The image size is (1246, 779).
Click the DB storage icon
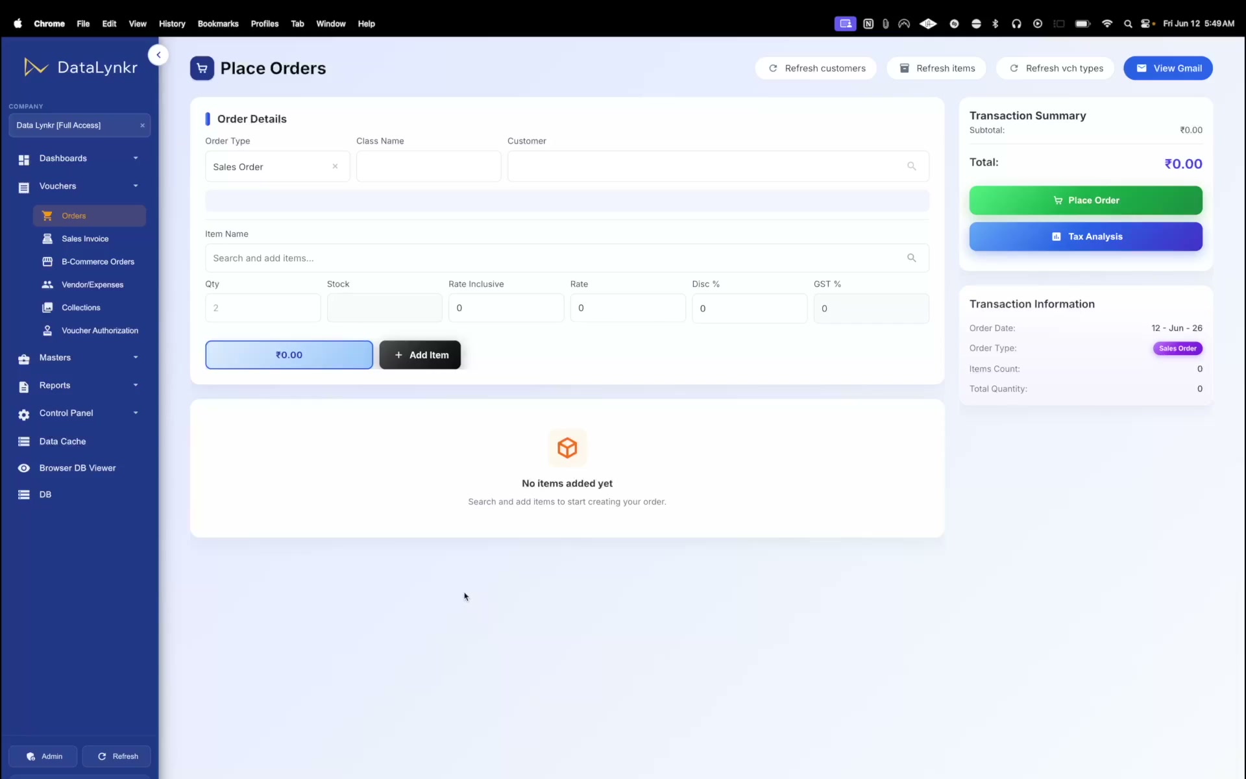[24, 495]
